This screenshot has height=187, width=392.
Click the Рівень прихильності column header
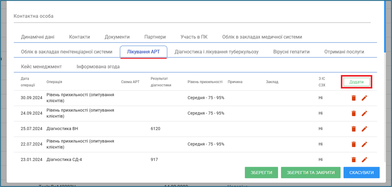pyautogui.click(x=205, y=82)
